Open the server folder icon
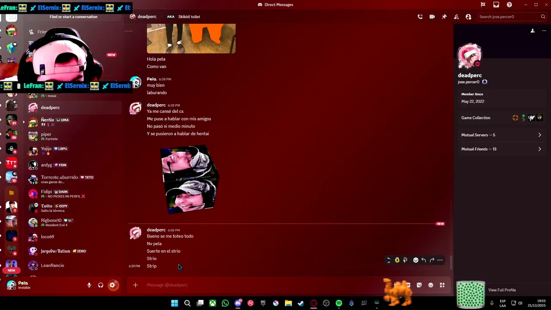The height and width of the screenshot is (310, 551). [12, 192]
